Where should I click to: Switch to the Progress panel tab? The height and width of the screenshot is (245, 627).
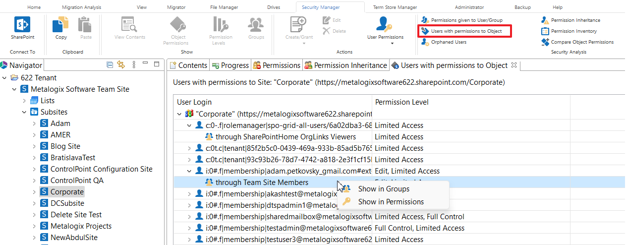pos(230,65)
